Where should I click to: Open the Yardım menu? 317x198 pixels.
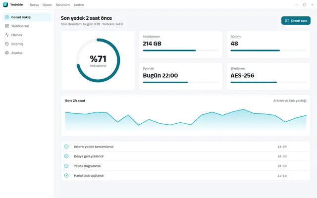pos(79,4)
